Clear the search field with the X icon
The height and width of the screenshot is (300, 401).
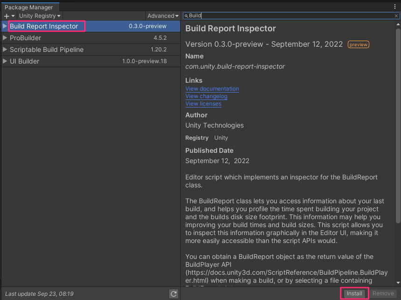396,16
